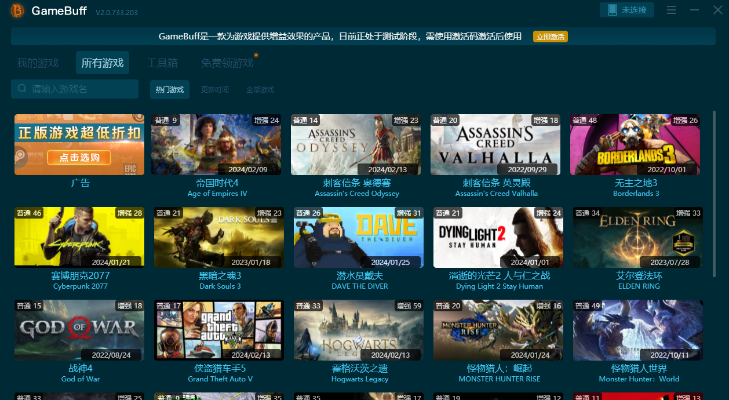Click the 广告 label under banner

[x=81, y=183]
